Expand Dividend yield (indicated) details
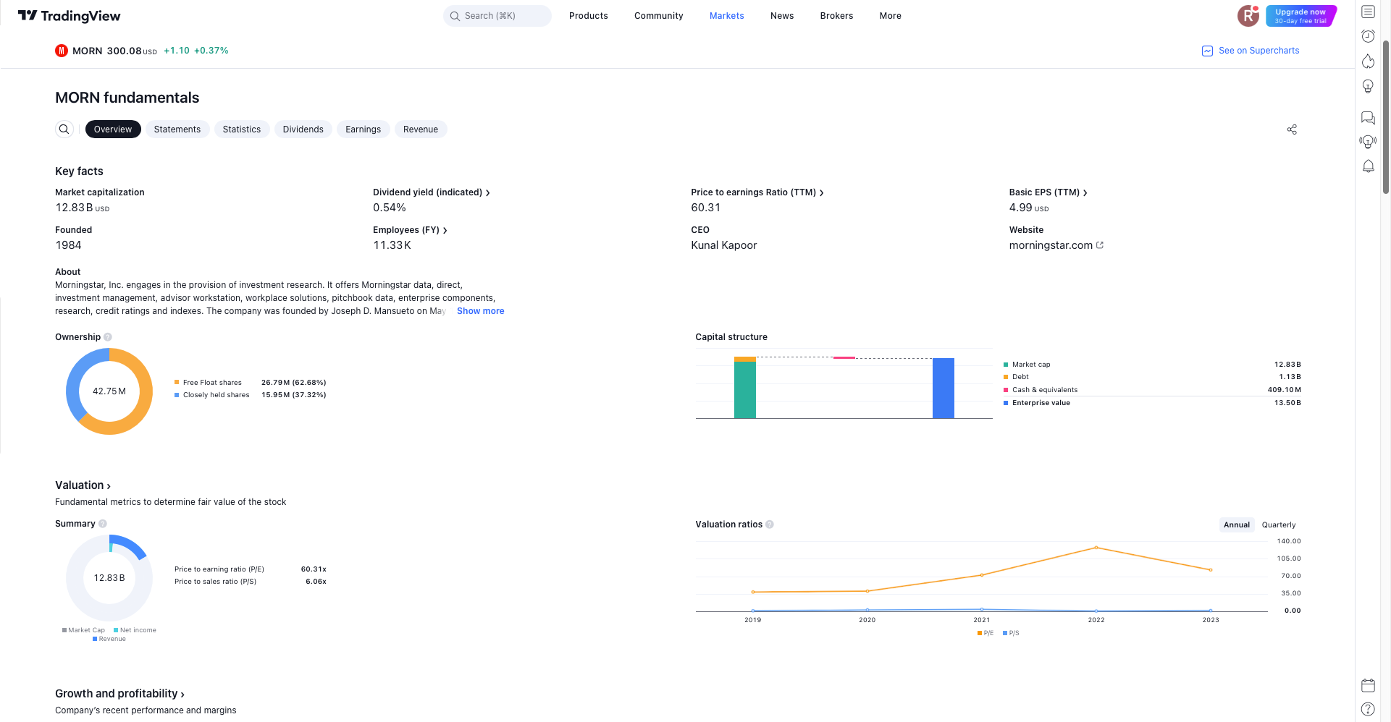 [432, 192]
